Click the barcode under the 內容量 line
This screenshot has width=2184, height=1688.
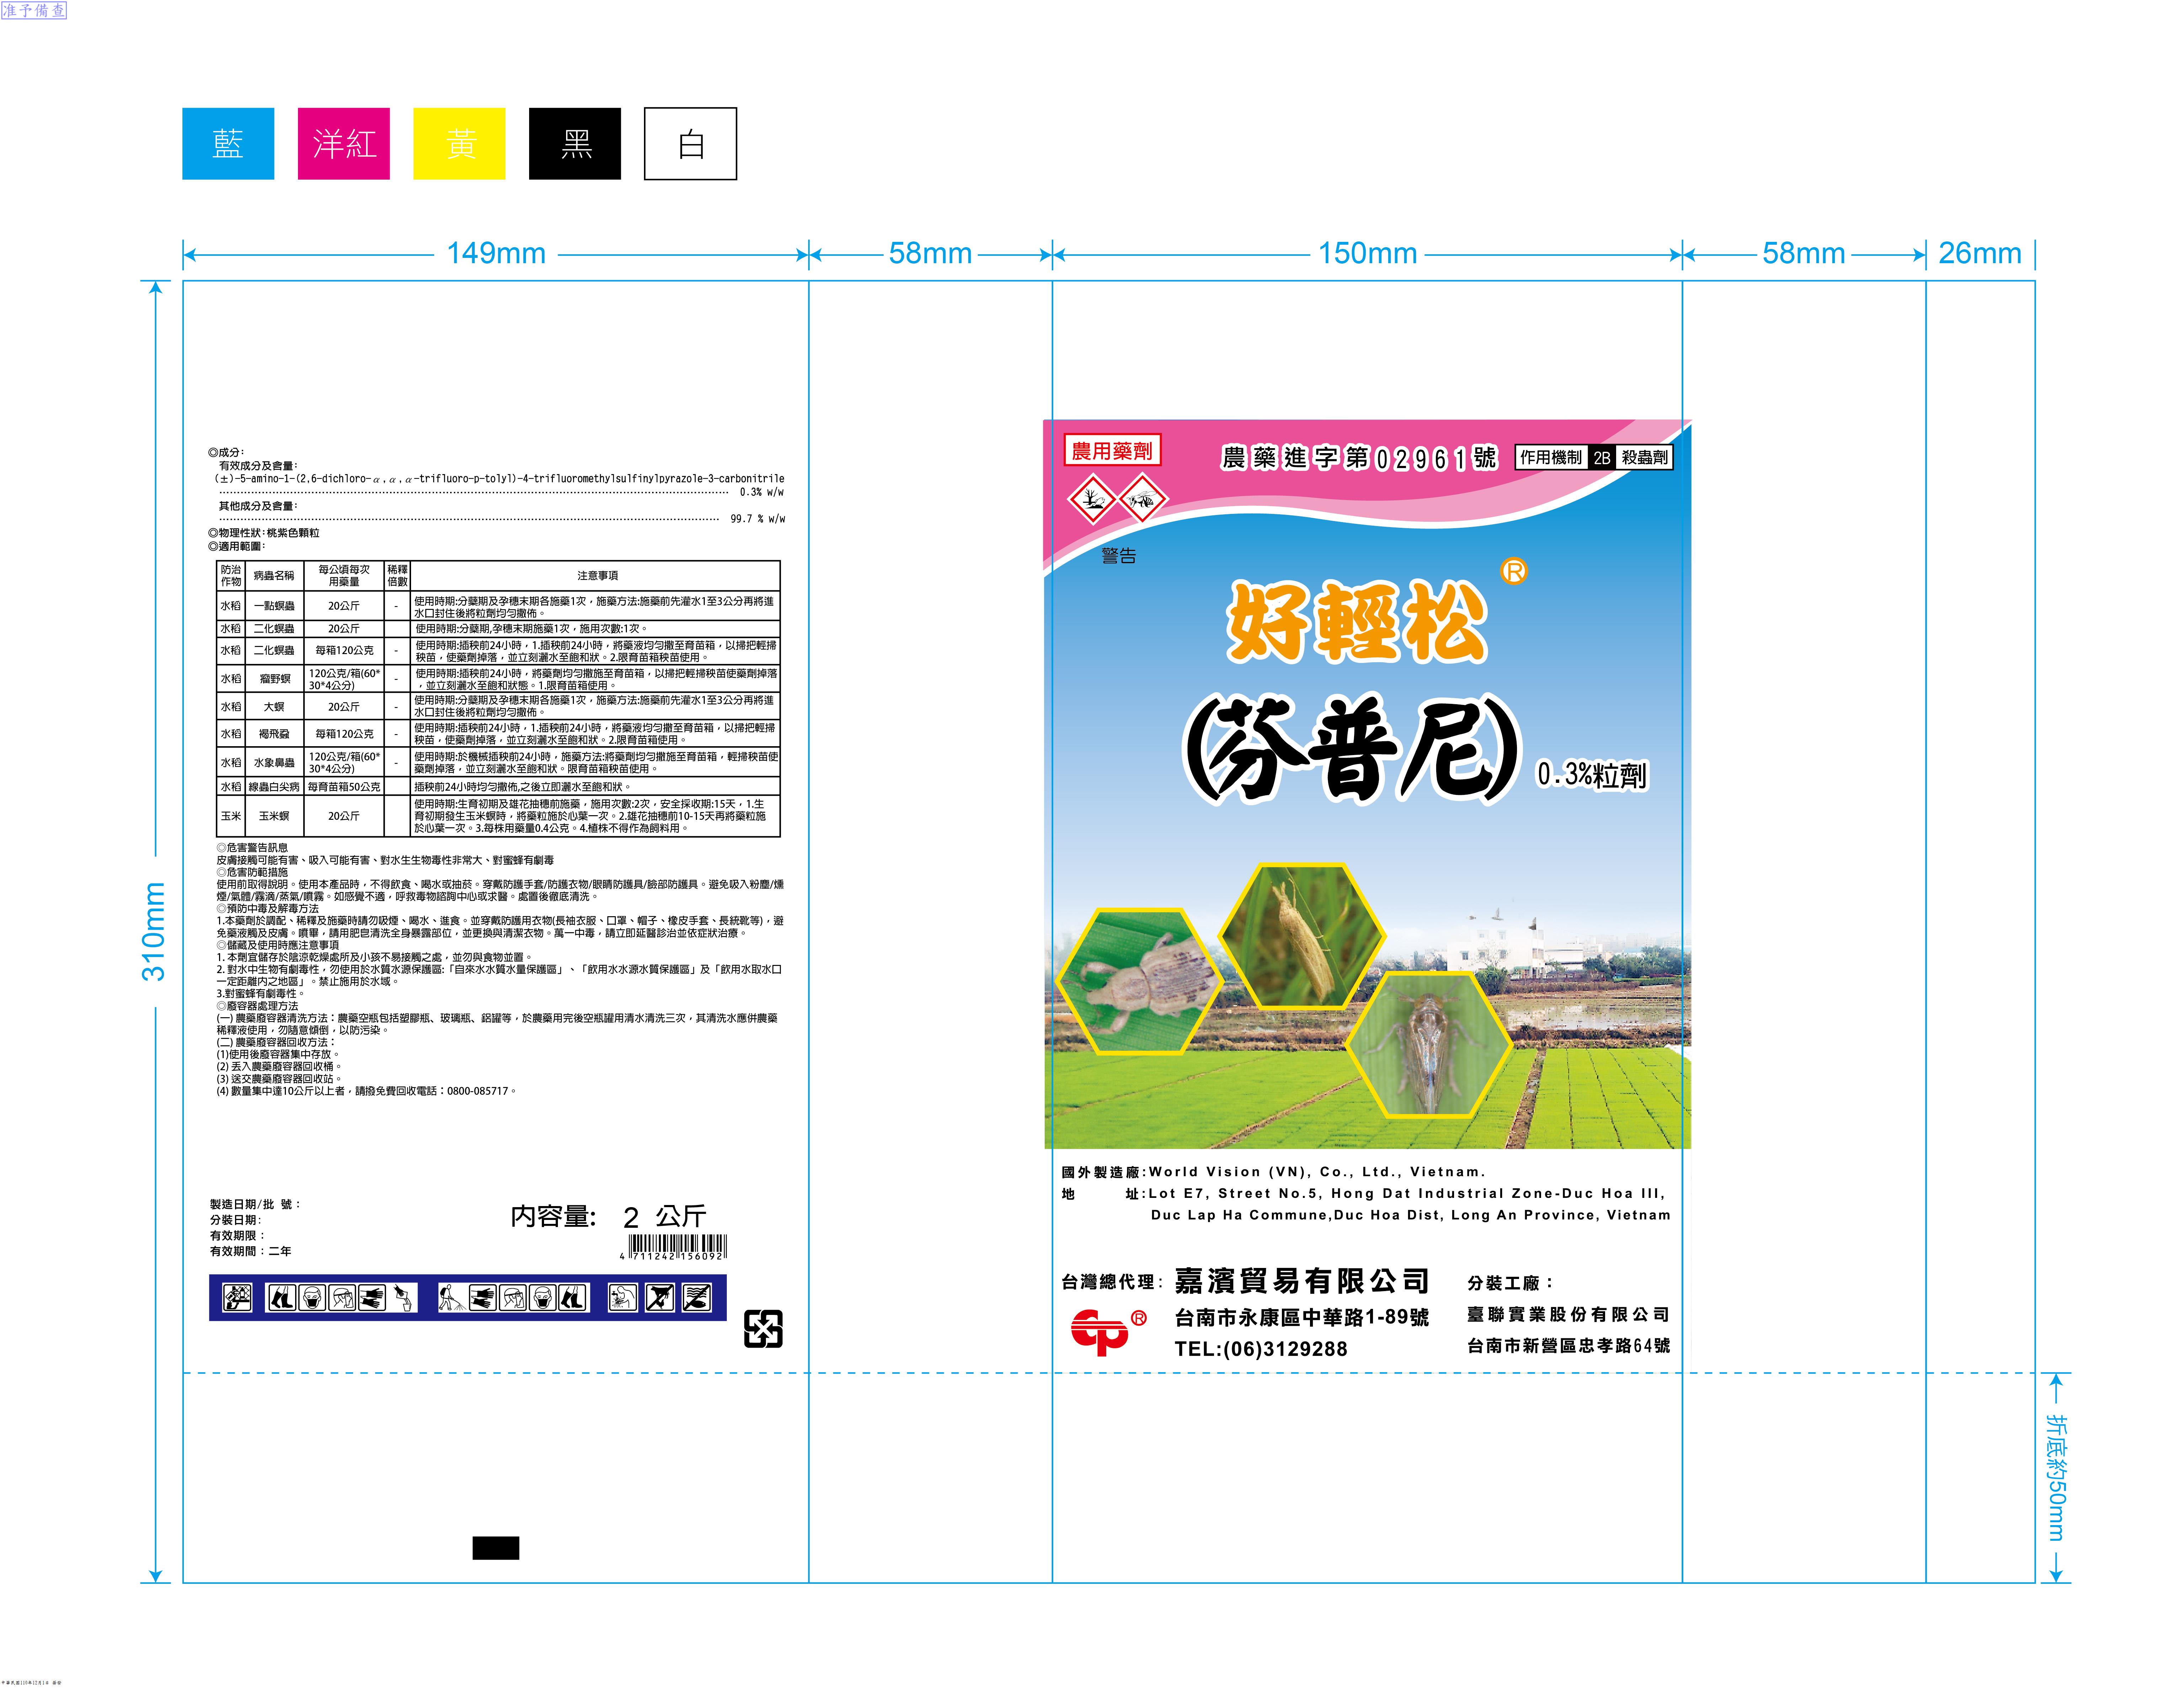coord(673,1247)
